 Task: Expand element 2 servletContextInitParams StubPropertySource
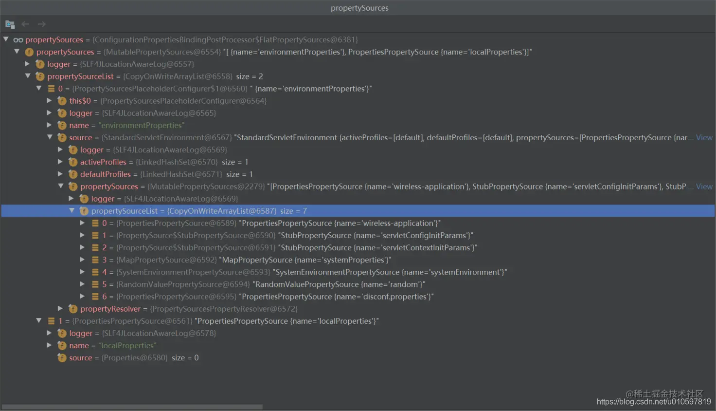(82, 247)
